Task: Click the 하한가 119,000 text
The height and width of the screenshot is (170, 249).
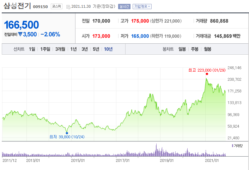Action: [166, 36]
